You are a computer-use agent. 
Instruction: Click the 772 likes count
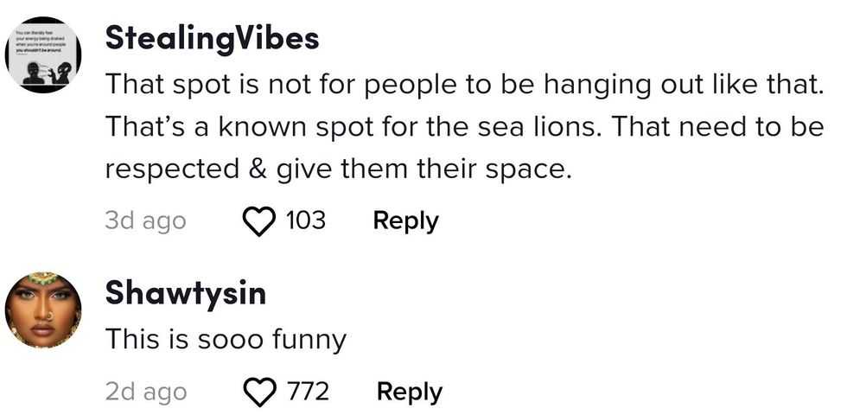(x=308, y=392)
